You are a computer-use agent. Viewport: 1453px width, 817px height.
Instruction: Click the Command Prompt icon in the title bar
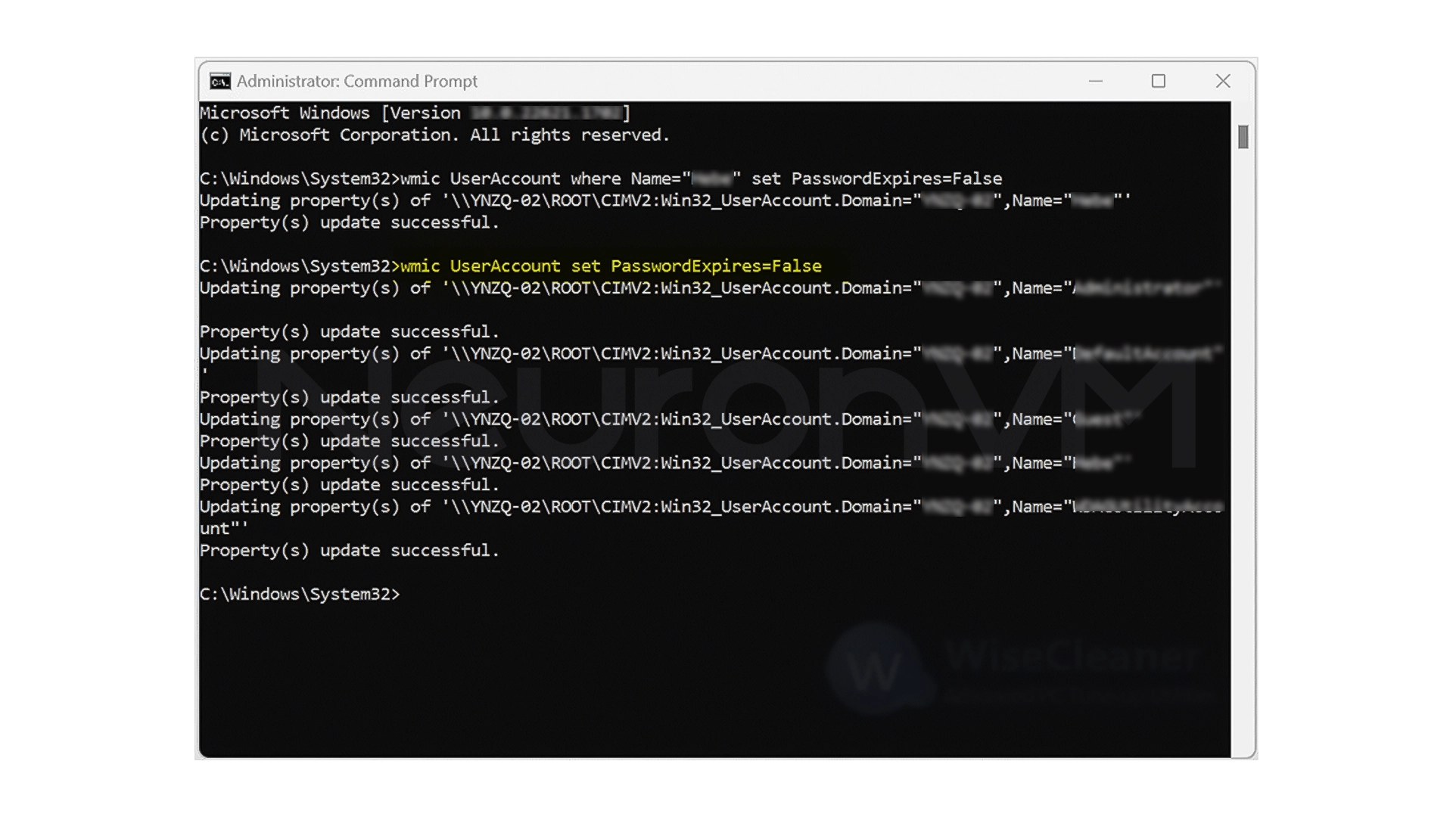click(x=219, y=81)
